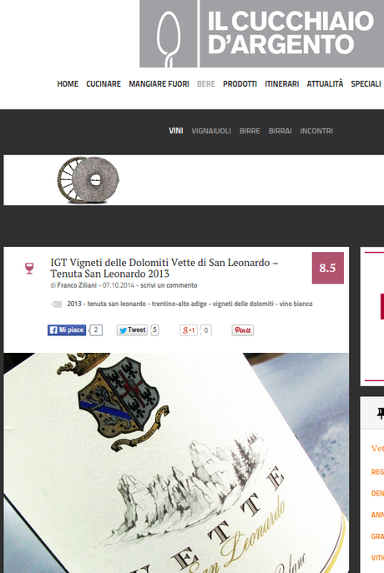This screenshot has height=573, width=384.
Task: Open the MANGIARE FUORI menu
Action: pos(159,84)
